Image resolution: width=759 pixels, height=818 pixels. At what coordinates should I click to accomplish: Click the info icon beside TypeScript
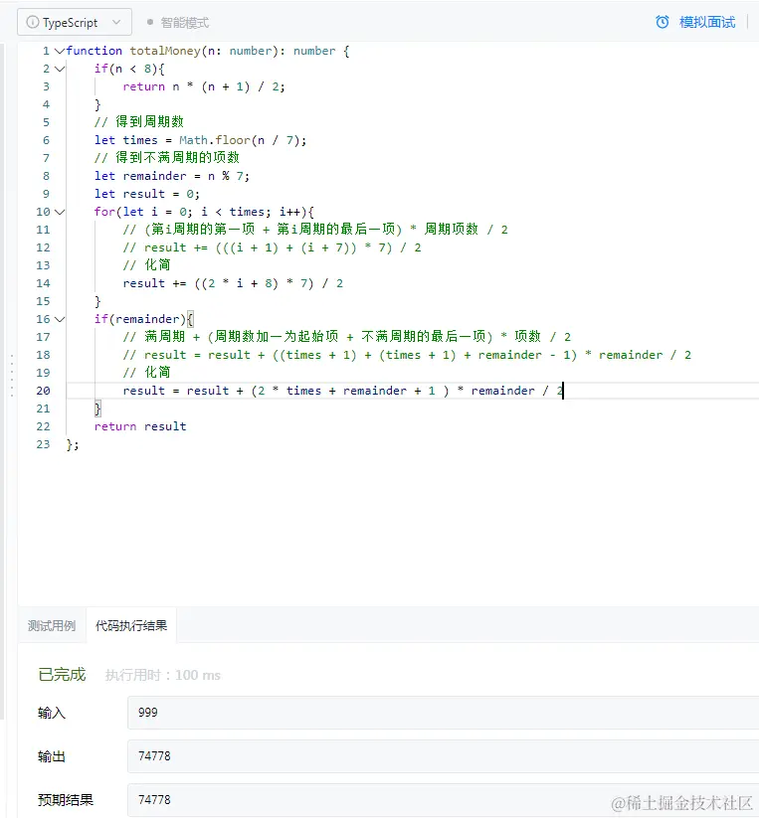pos(33,23)
